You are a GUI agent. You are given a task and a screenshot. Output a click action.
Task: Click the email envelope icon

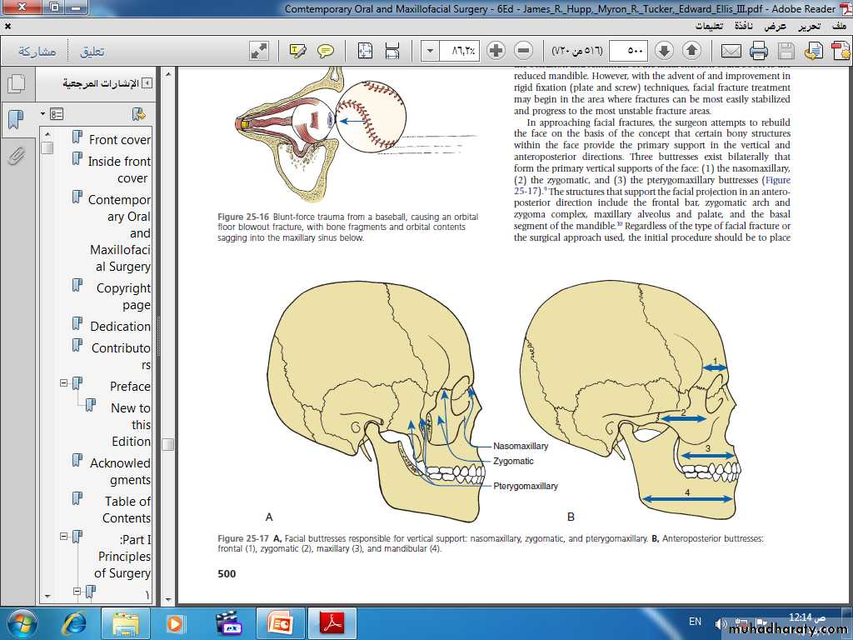click(731, 52)
